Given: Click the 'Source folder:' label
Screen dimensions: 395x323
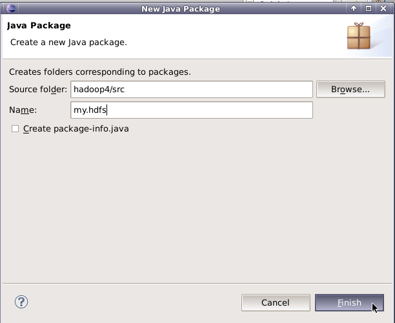Looking at the screenshot, I should tap(38, 90).
